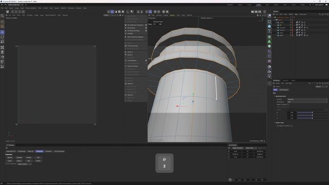
Task: Select the Move tool in left toolbar
Action: pyautogui.click(x=2, y=32)
